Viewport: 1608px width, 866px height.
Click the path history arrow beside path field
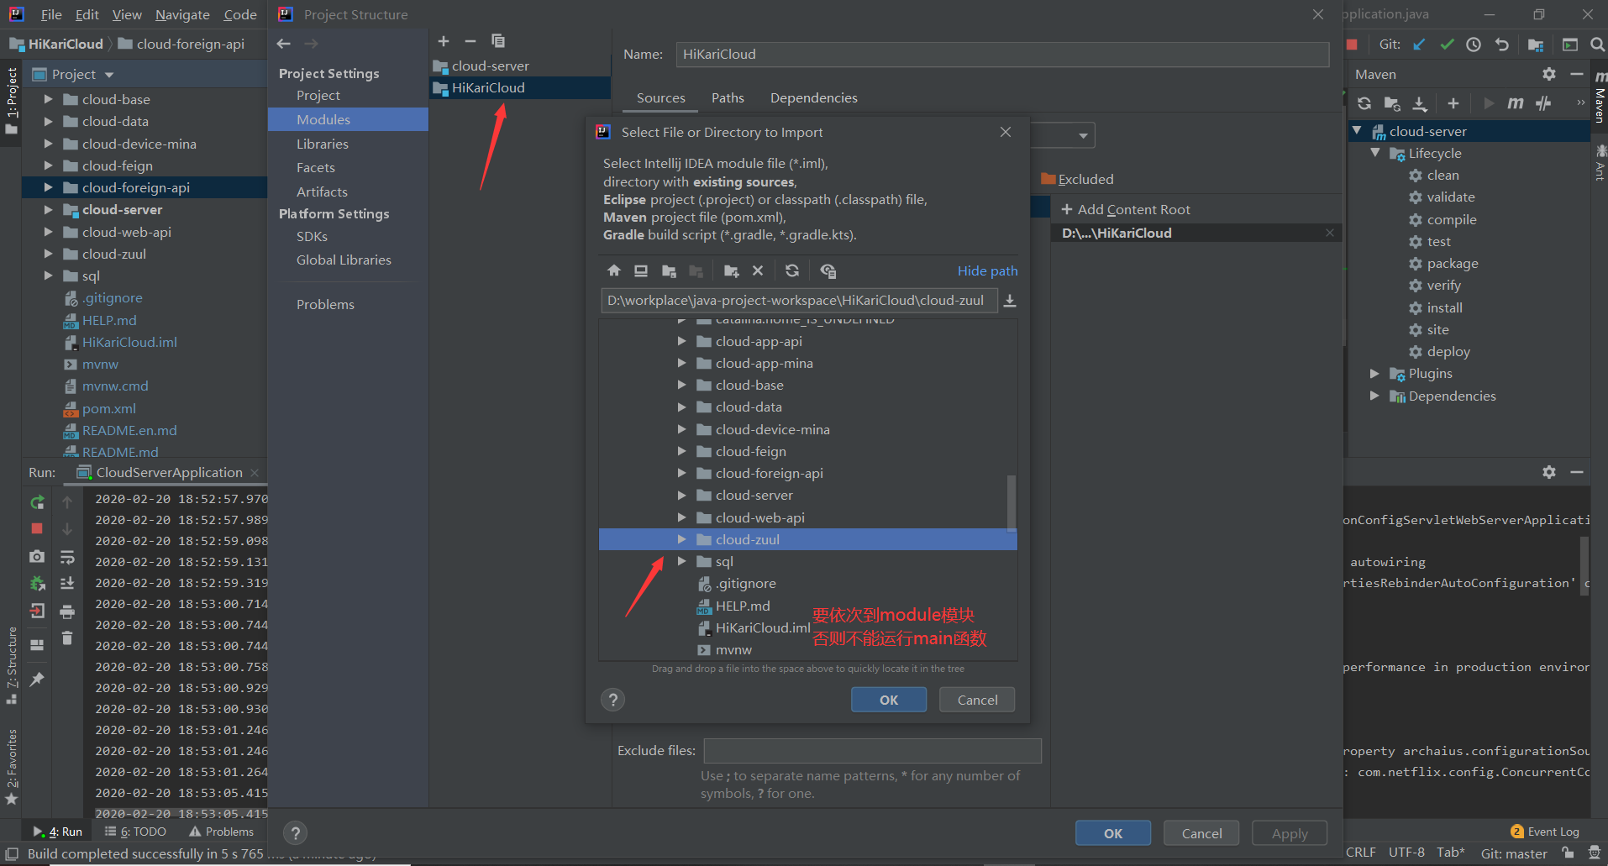click(x=1010, y=301)
